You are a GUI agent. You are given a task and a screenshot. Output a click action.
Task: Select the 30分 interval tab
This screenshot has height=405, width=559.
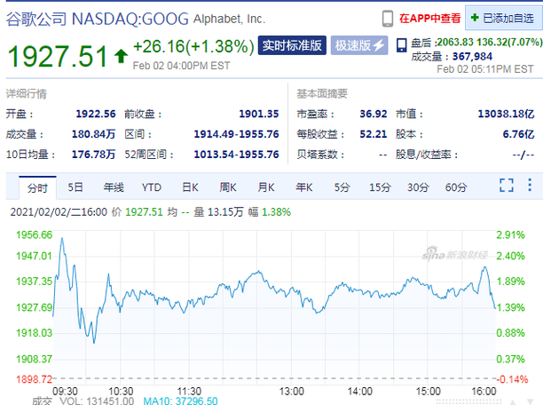(x=418, y=187)
